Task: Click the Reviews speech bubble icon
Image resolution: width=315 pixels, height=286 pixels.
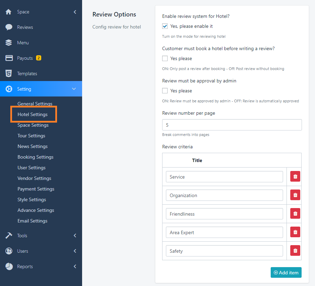Action: [x=9, y=27]
